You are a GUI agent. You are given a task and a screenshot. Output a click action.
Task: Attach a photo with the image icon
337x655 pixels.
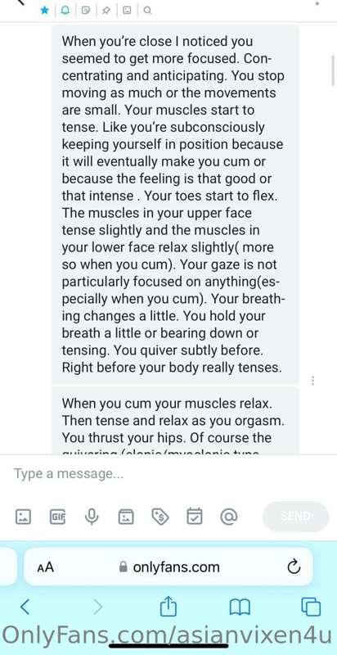23,517
